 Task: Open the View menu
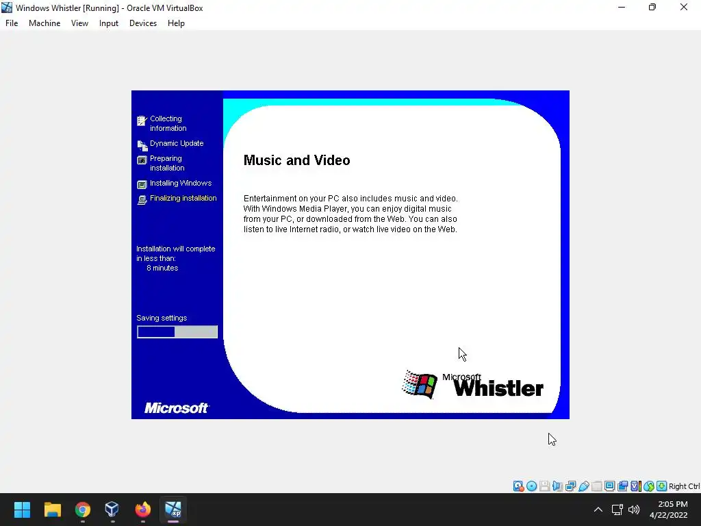pyautogui.click(x=79, y=23)
